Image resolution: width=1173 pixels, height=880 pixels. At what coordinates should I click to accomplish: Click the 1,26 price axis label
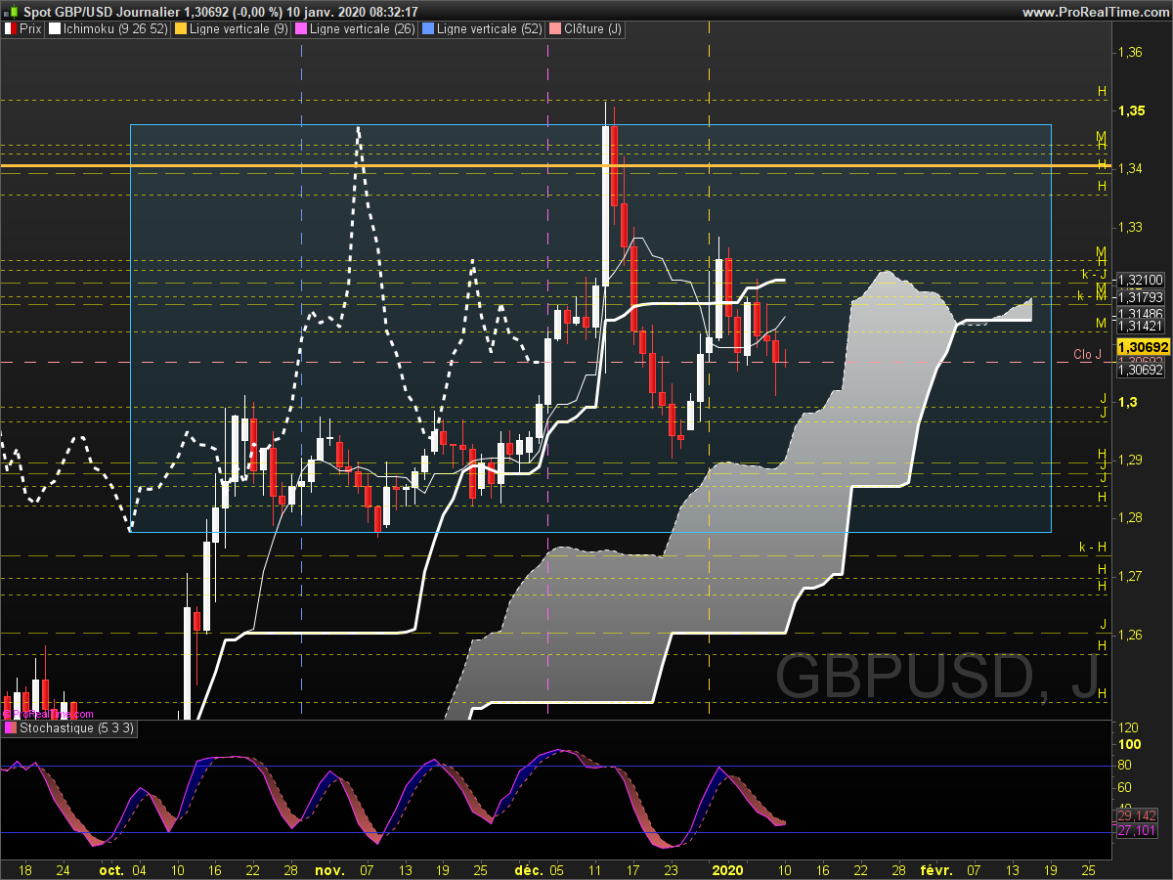1131,635
